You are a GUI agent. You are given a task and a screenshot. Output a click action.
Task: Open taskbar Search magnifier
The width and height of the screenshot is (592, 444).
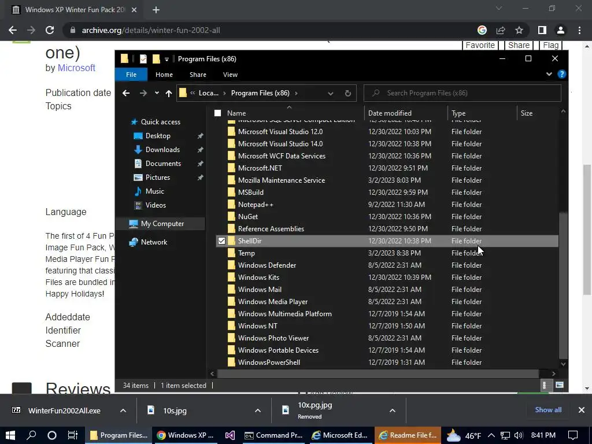tap(31, 435)
